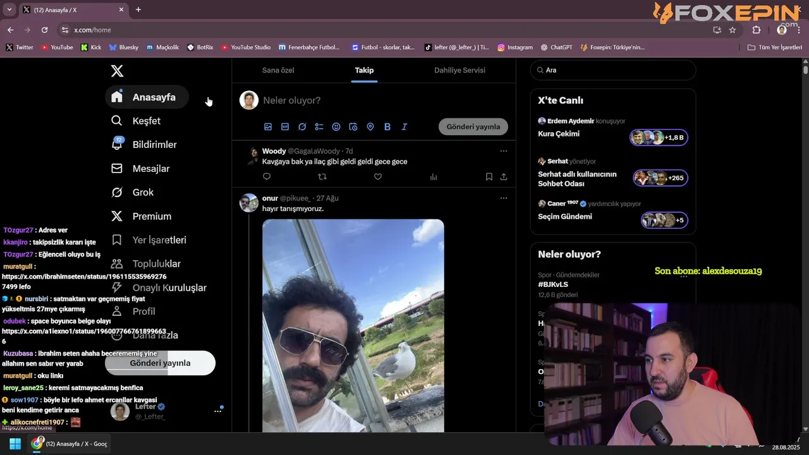
Task: Open Mesajlar messages
Action: 140,169
